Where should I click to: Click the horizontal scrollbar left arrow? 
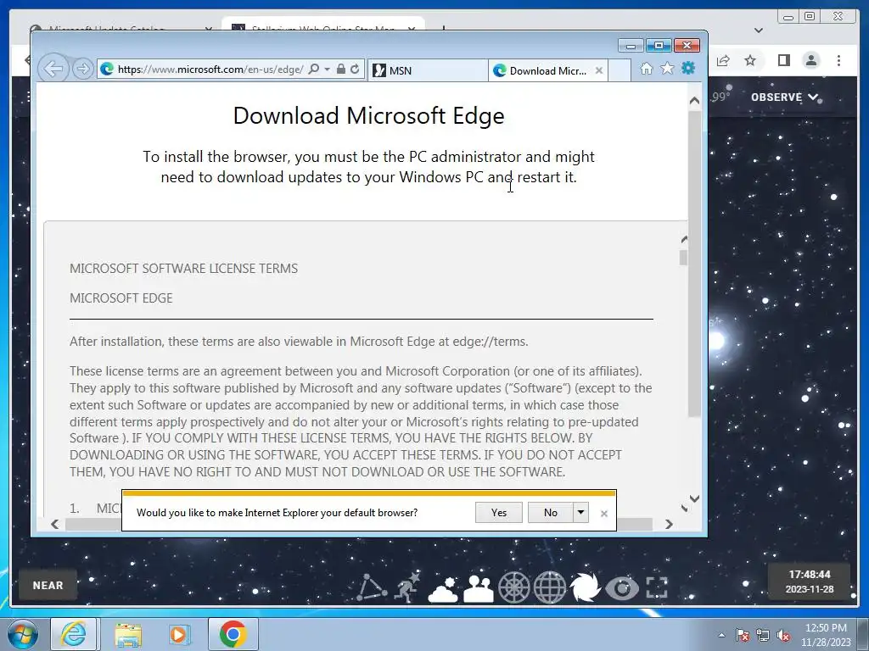pos(54,524)
